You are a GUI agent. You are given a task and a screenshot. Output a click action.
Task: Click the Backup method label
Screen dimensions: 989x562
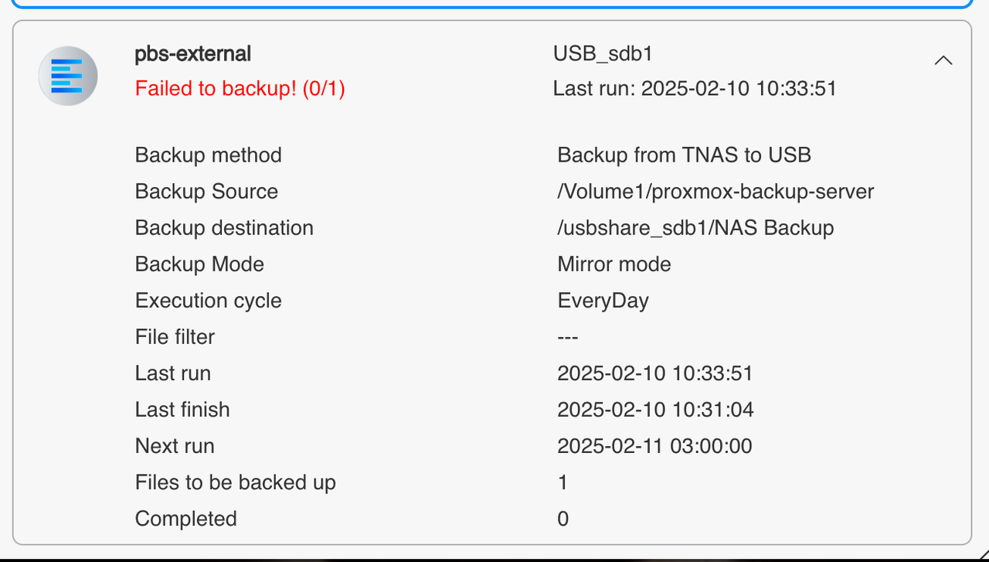(x=208, y=155)
